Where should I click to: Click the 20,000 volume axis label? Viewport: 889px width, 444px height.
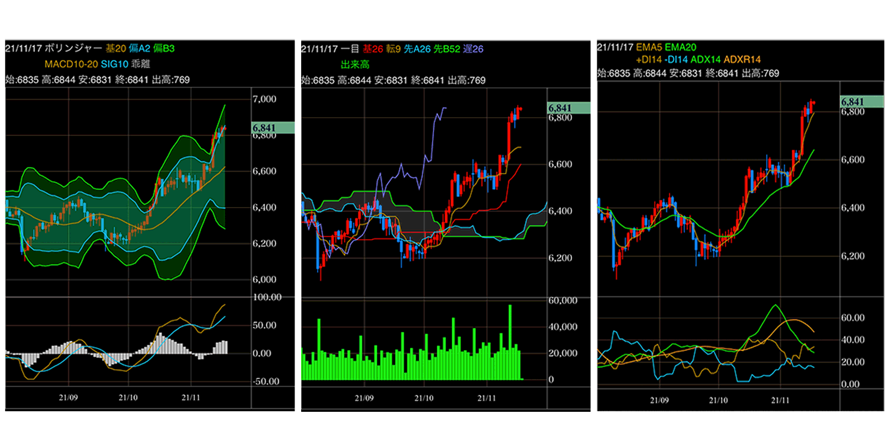point(563,354)
